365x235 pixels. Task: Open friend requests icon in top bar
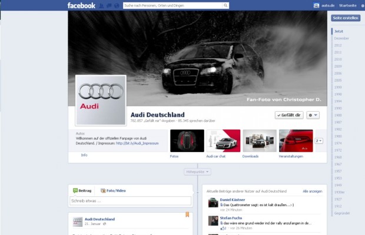pyautogui.click(x=101, y=5)
